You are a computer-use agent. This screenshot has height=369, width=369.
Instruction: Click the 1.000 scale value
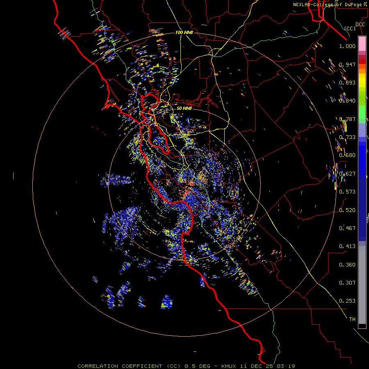point(347,46)
